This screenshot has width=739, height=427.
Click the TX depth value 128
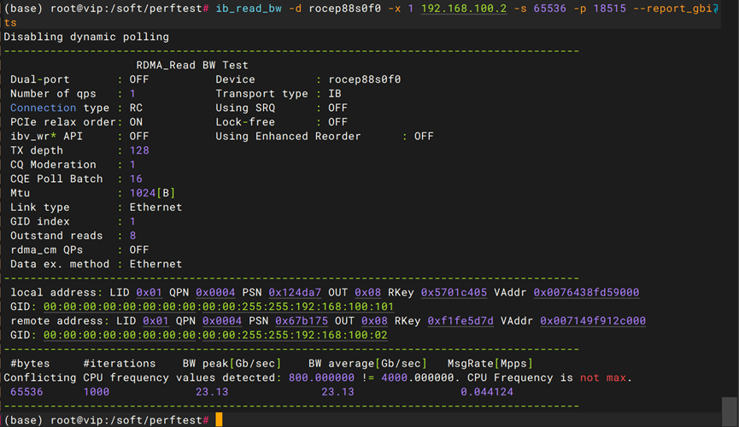pos(139,150)
